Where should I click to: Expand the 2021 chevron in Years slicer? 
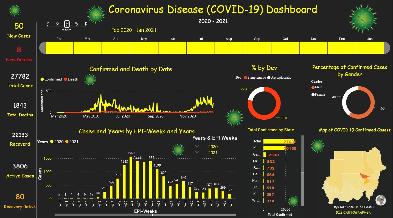(x=197, y=152)
